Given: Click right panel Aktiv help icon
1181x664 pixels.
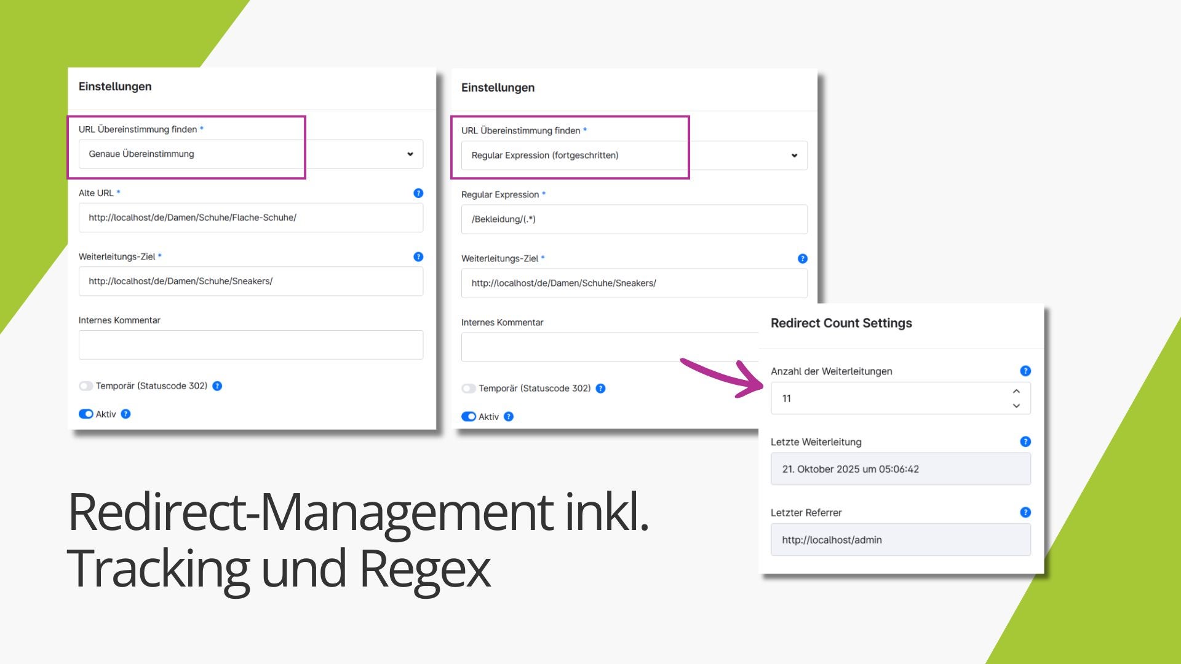Looking at the screenshot, I should tap(509, 417).
